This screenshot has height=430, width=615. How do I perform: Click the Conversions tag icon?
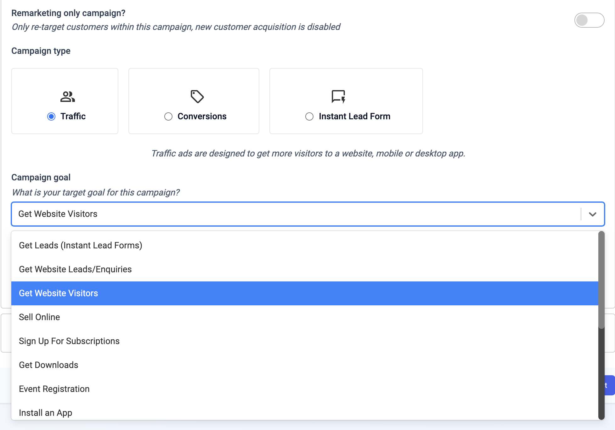tap(197, 97)
